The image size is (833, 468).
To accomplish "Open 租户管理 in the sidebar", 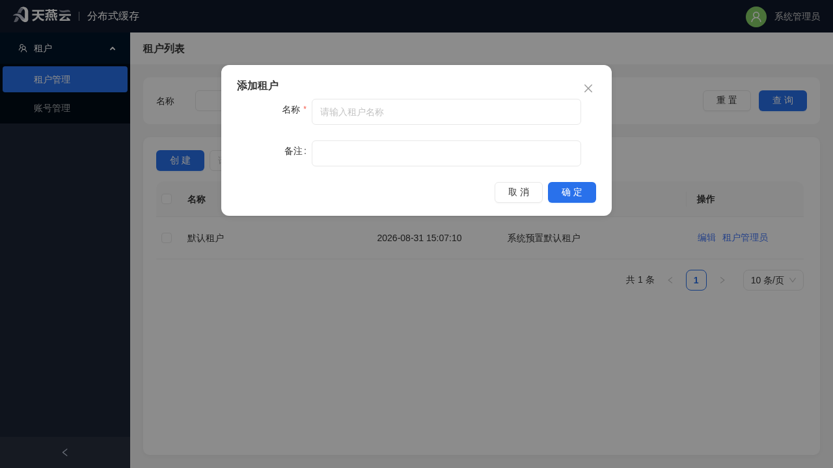I will click(65, 79).
